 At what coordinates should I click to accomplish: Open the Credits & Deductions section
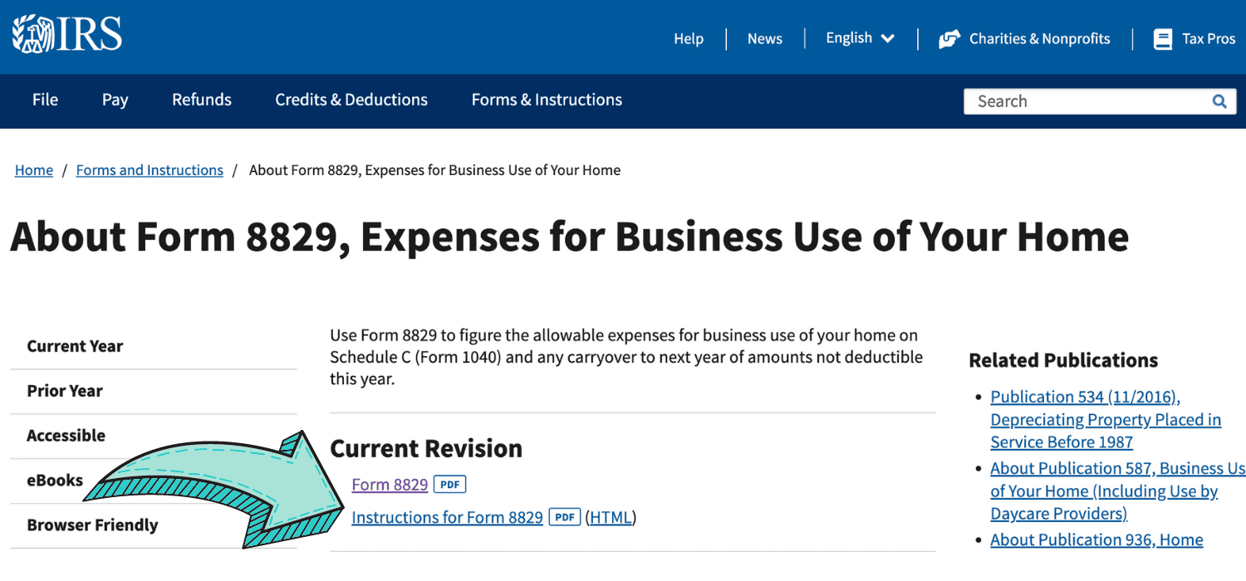[351, 100]
